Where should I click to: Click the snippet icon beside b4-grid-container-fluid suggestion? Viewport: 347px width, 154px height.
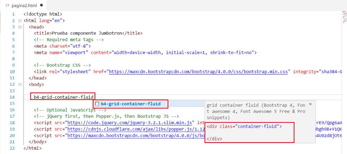pos(97,104)
